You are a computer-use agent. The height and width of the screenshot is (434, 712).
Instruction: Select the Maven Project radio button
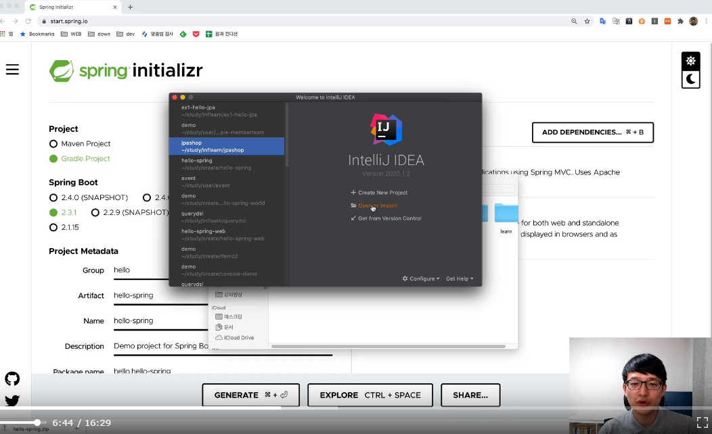click(x=53, y=144)
